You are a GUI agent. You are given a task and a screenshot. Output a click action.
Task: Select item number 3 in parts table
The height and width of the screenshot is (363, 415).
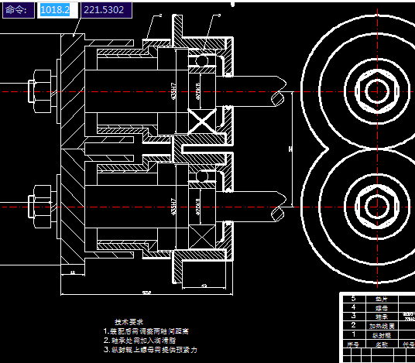353,316
